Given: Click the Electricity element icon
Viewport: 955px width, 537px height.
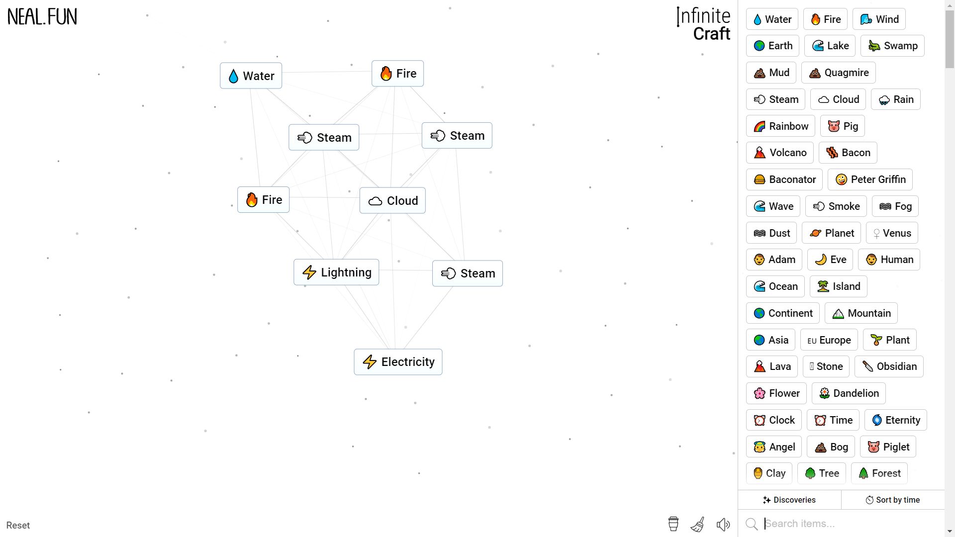Looking at the screenshot, I should point(371,361).
